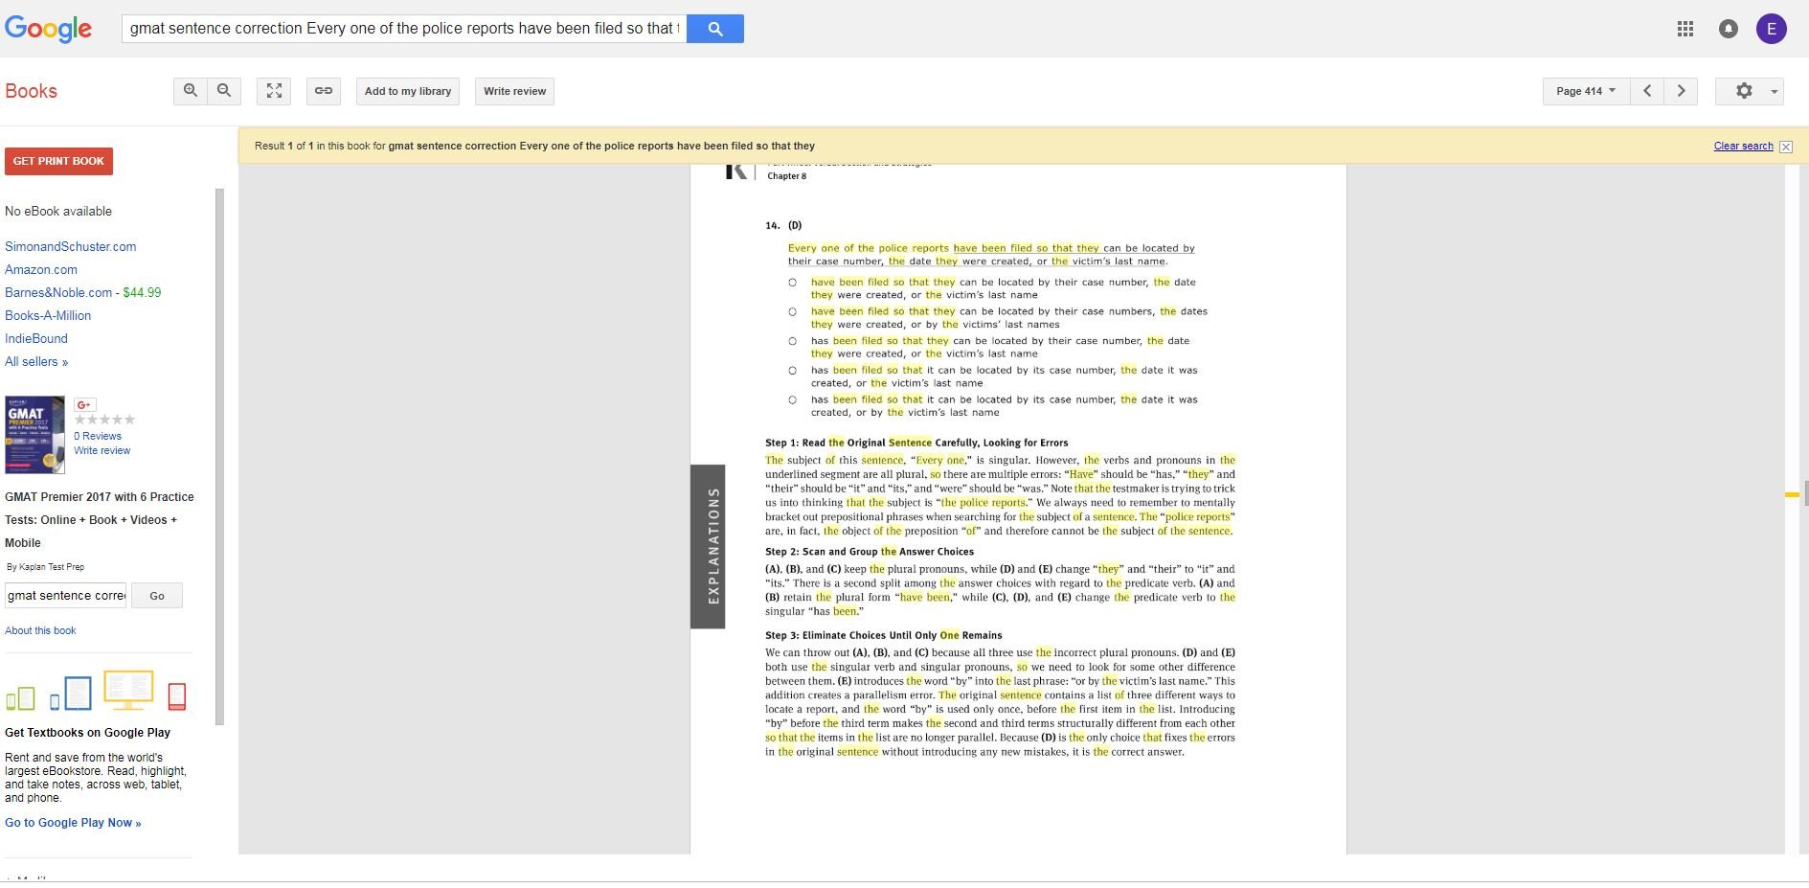The image size is (1809, 888).
Task: Click the Write review button
Action: [514, 91]
